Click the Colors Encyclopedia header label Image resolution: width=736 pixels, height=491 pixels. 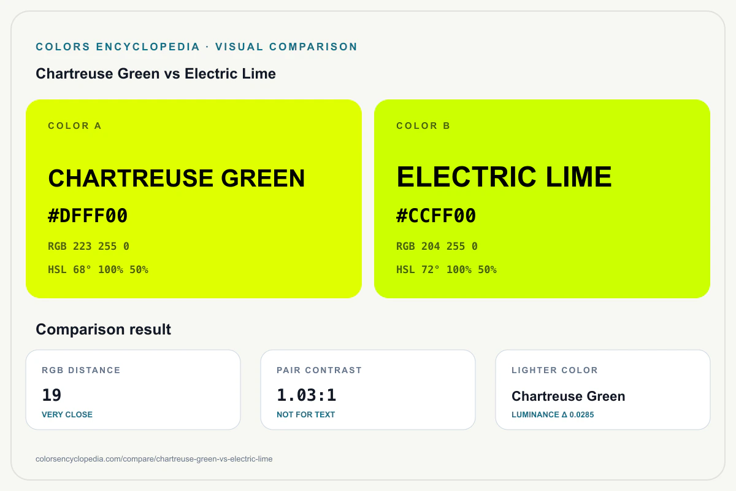(x=196, y=47)
